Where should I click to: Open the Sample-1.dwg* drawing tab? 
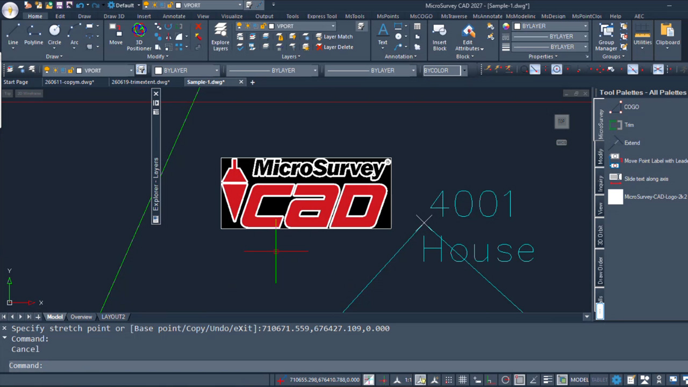click(x=206, y=82)
